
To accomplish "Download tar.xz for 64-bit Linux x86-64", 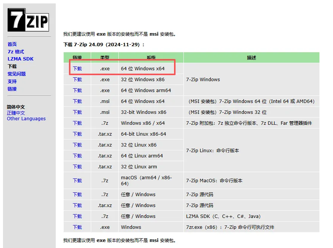I will coord(77,134).
